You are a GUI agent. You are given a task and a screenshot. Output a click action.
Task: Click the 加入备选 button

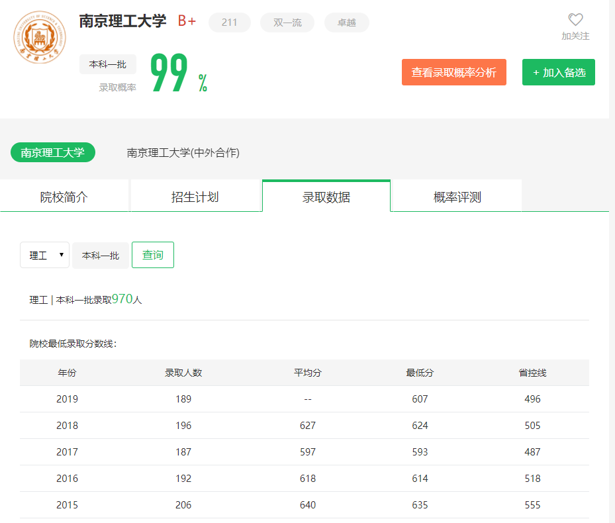(559, 72)
